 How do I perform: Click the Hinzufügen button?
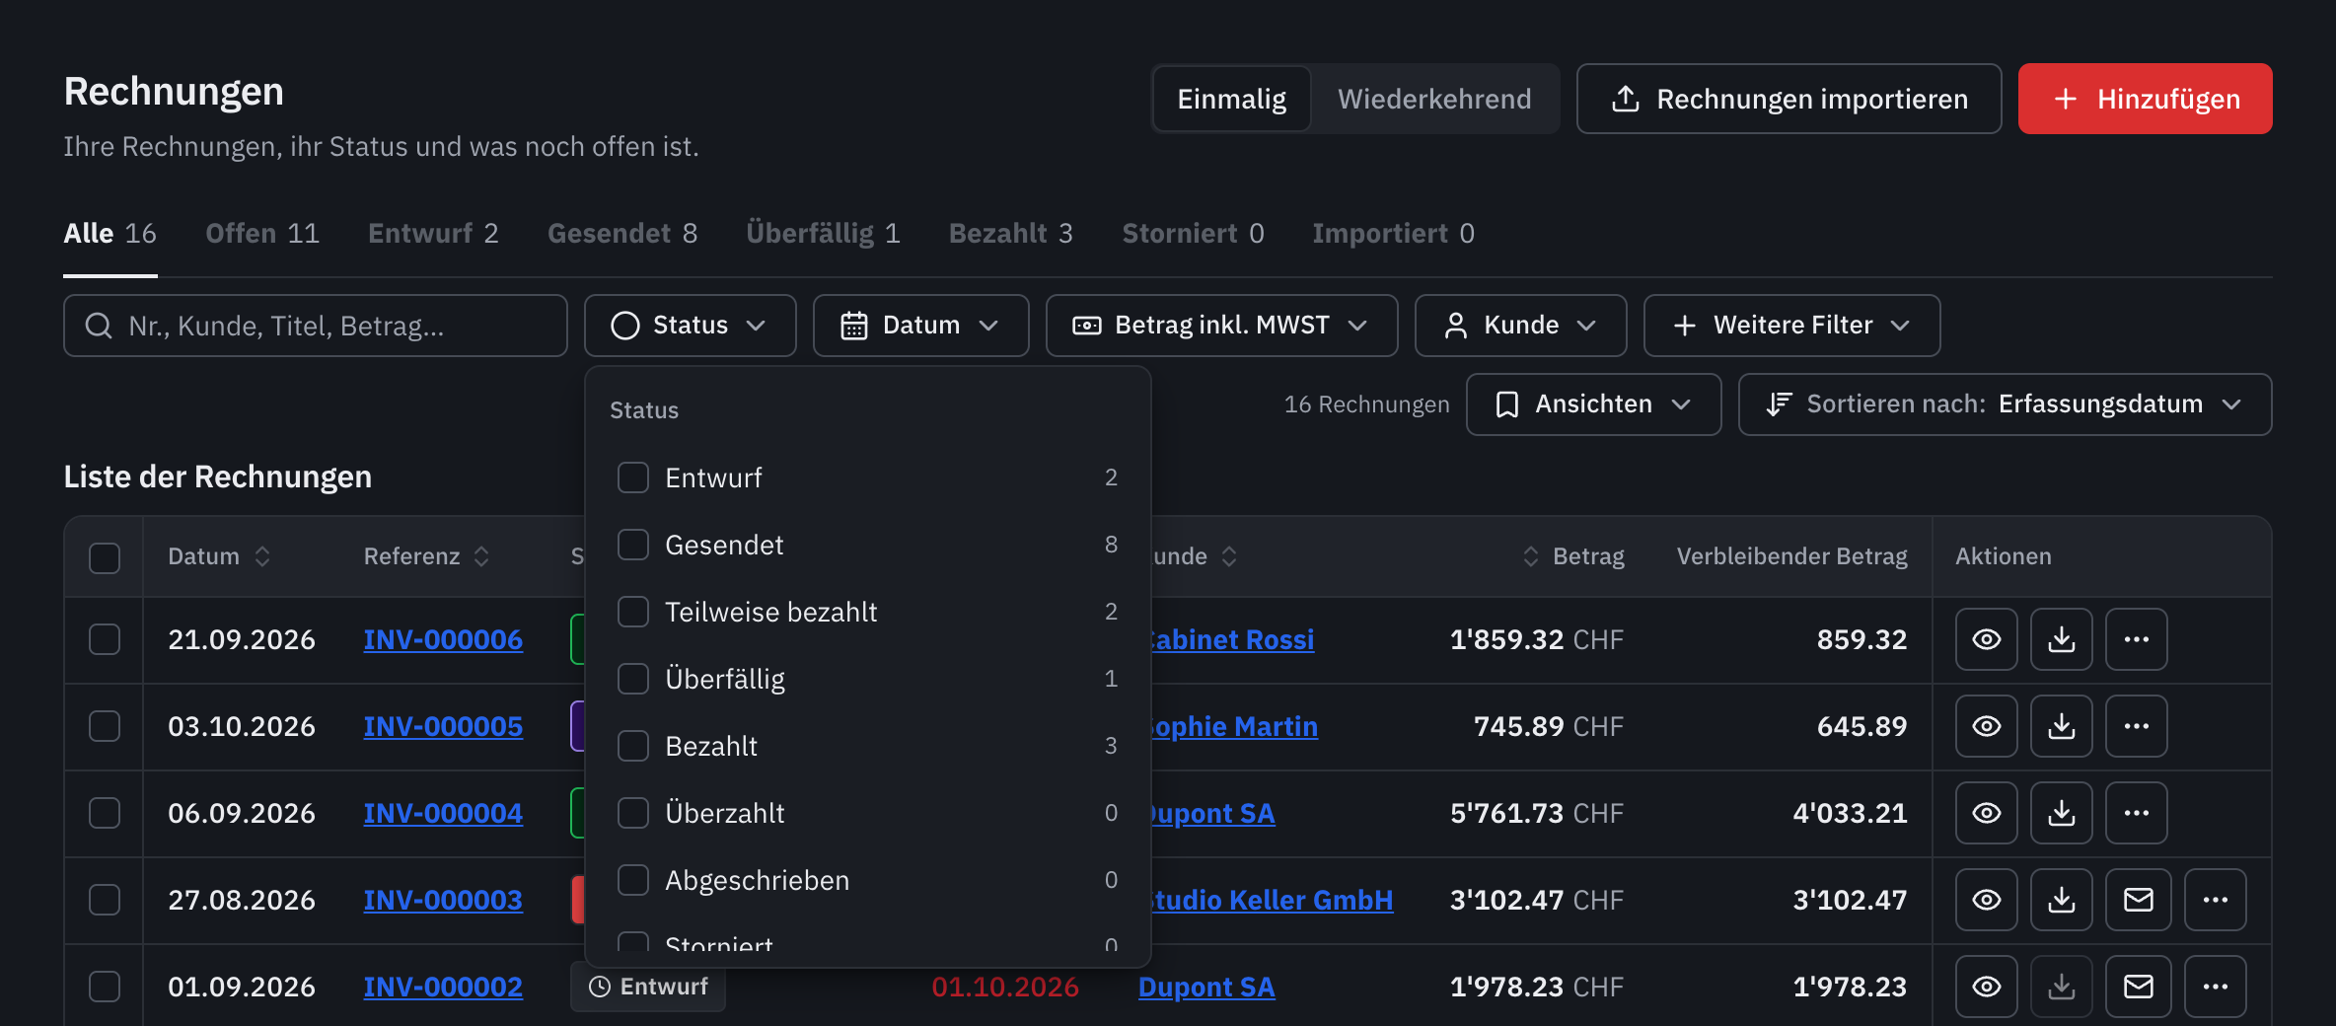tap(2146, 99)
